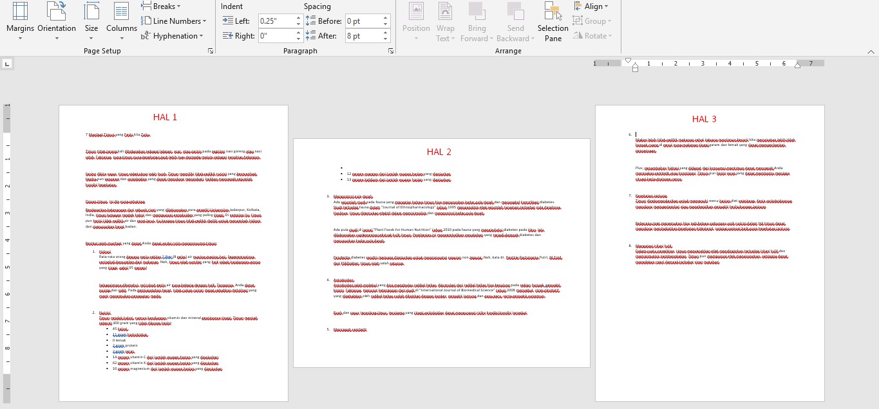Click the Orientation button

pyautogui.click(x=57, y=21)
